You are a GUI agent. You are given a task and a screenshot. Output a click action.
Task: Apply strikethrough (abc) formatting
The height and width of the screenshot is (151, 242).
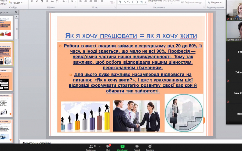point(52,1)
